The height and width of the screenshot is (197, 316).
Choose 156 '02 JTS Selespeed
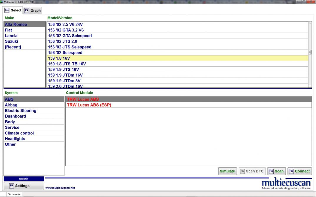[x=177, y=47]
